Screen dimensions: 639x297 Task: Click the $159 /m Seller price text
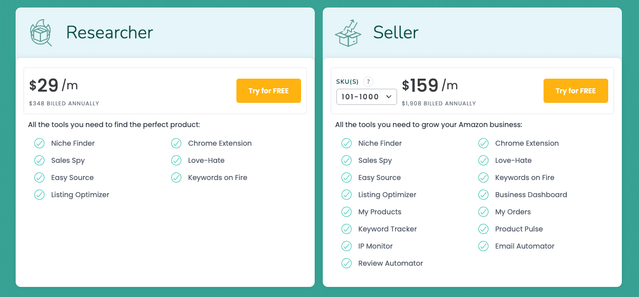click(430, 86)
